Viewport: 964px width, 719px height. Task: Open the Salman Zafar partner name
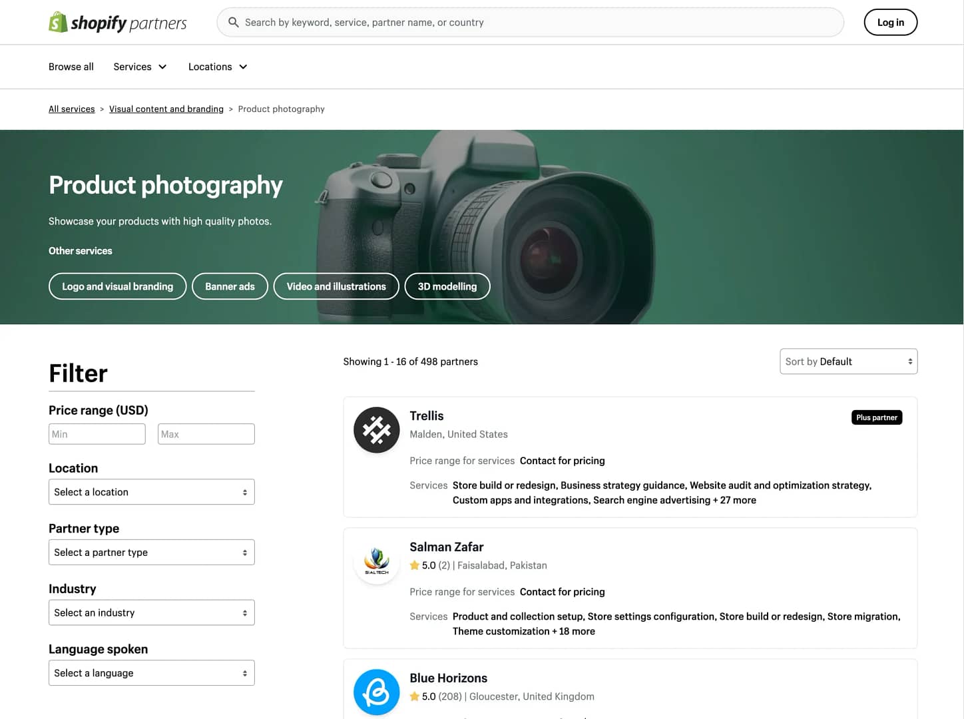coord(447,547)
